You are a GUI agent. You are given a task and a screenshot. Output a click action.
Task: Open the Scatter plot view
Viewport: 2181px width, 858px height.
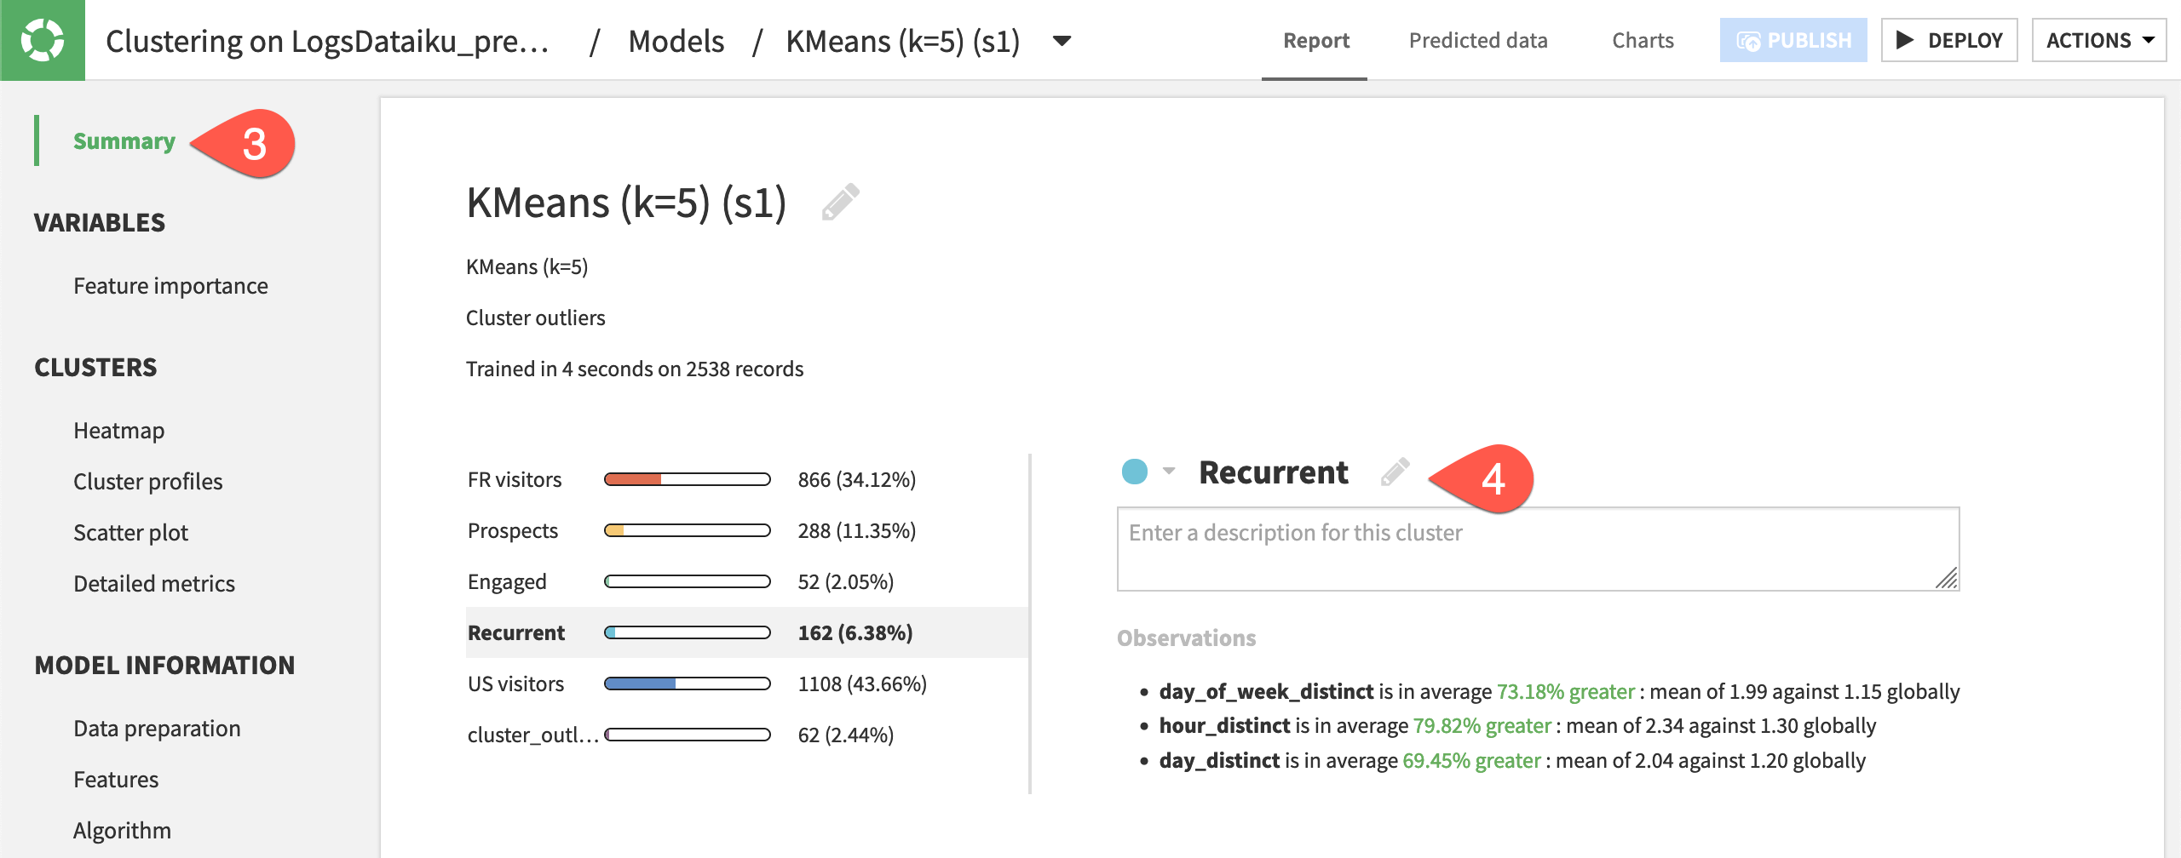click(x=130, y=532)
